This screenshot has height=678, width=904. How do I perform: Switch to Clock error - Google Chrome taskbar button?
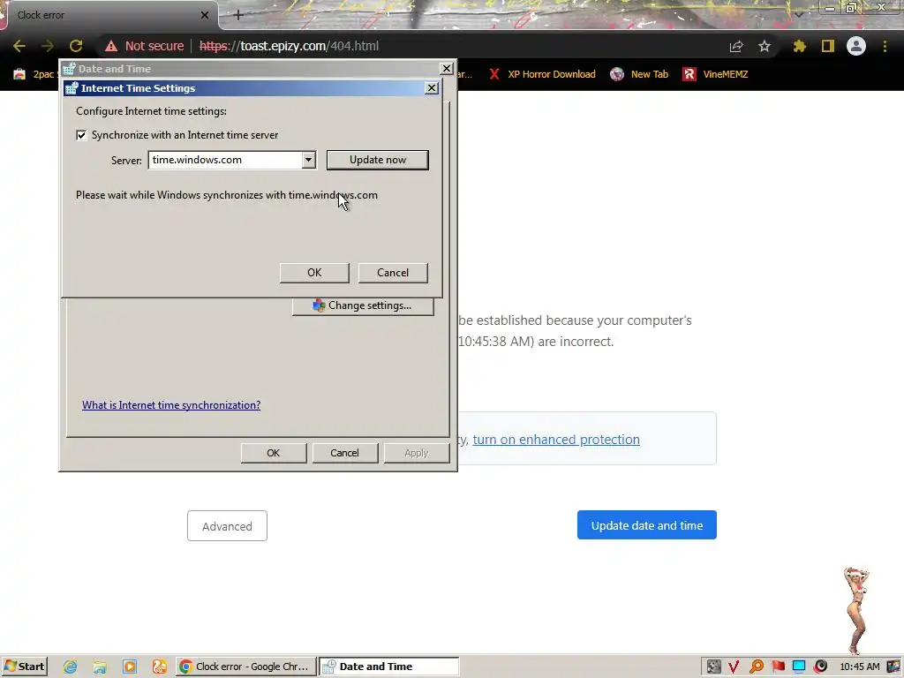point(246,667)
